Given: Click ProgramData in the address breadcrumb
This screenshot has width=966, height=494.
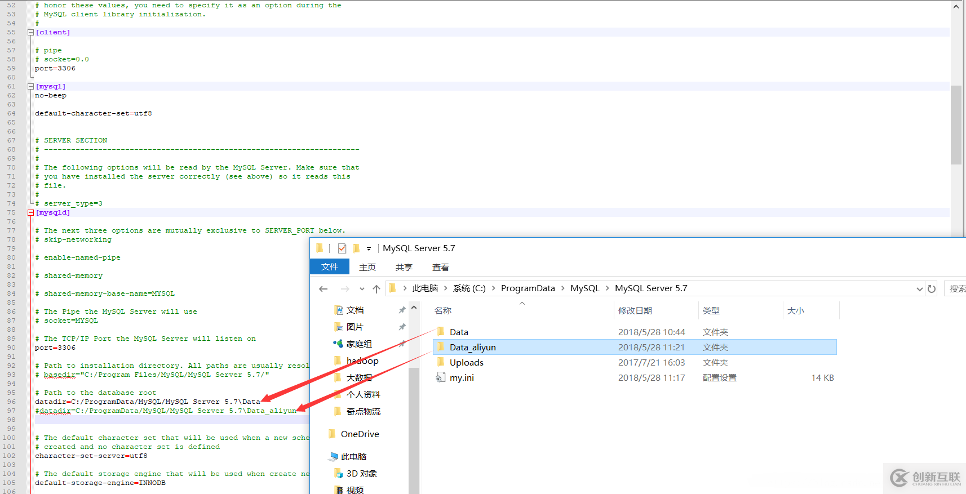Looking at the screenshot, I should 528,288.
